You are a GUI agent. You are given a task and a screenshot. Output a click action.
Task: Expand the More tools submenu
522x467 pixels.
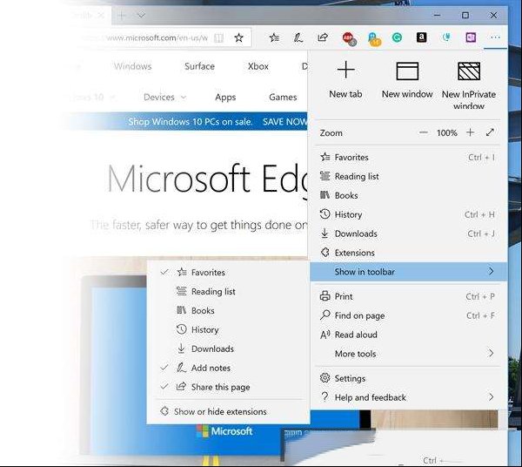(408, 354)
